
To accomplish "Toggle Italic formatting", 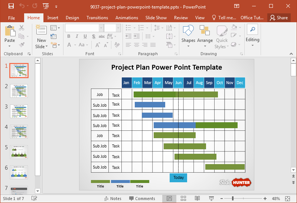I will (77, 36).
